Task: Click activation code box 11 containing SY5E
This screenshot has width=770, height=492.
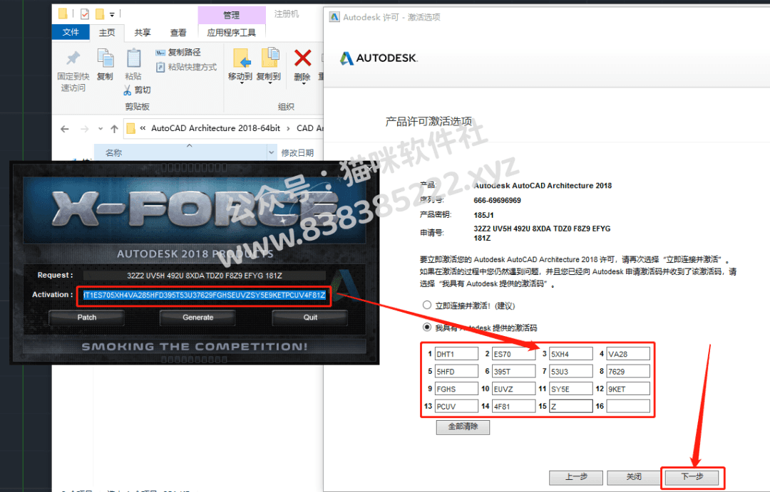Action: pos(570,389)
